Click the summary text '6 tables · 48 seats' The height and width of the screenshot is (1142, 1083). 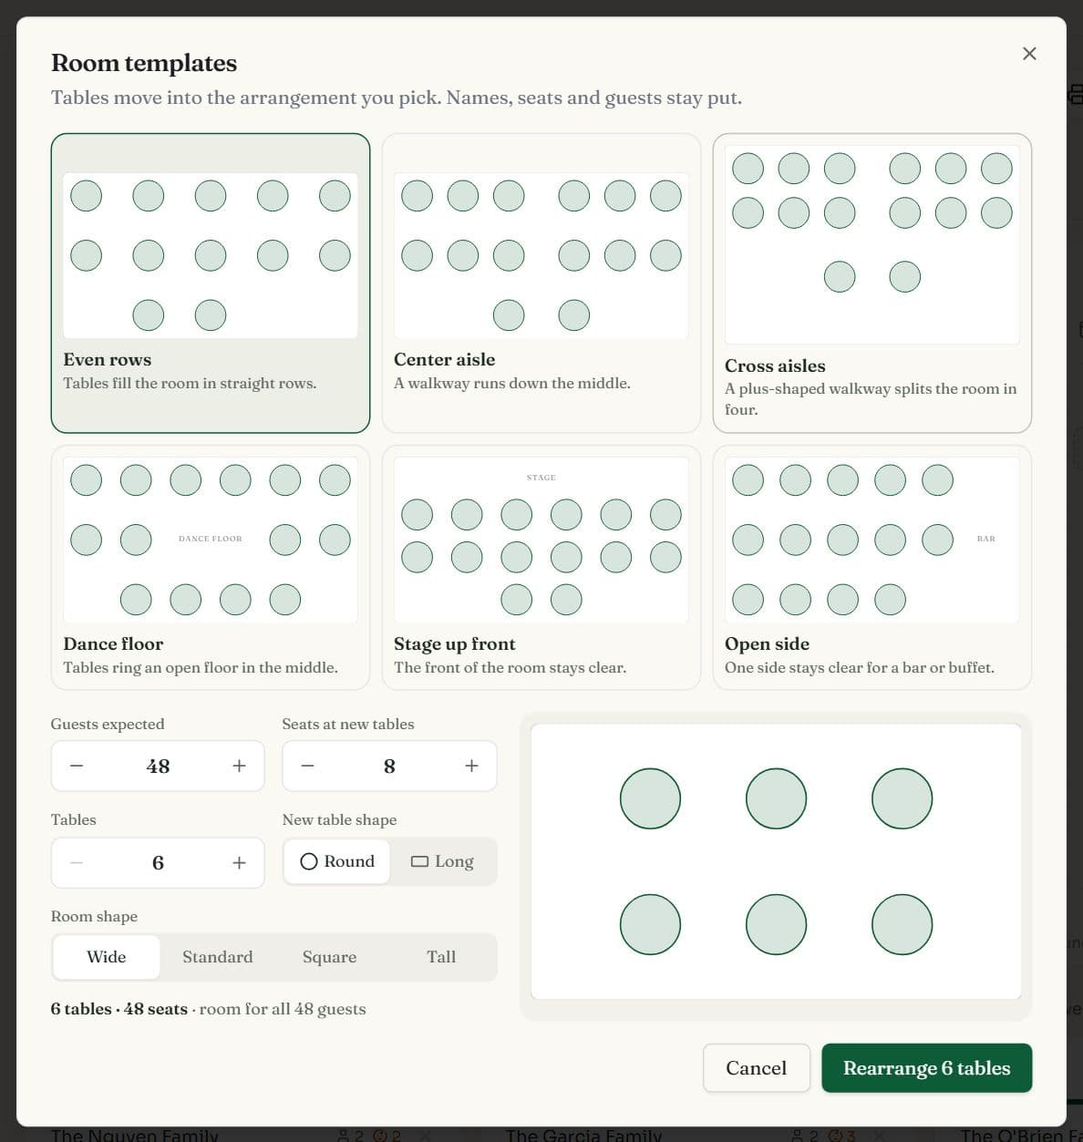(119, 1009)
